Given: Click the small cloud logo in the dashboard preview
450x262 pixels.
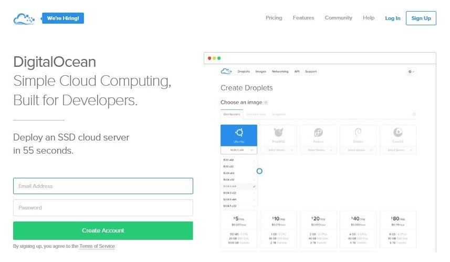Looking at the screenshot, I should 226,72.
